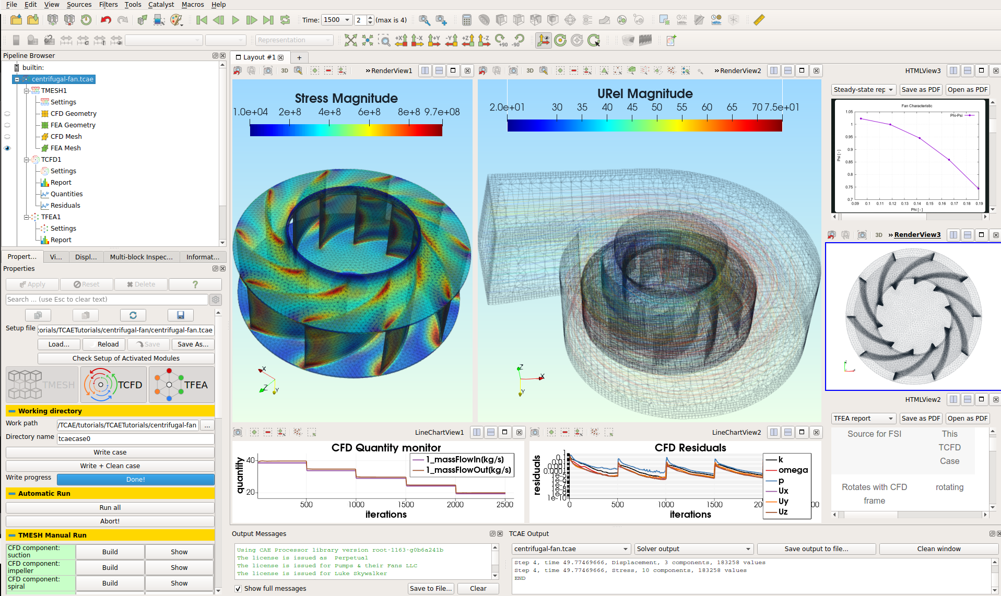Screen dimensions: 1001x596
Task: Toggle CFD Geometry visibility eye
Action: (7, 114)
